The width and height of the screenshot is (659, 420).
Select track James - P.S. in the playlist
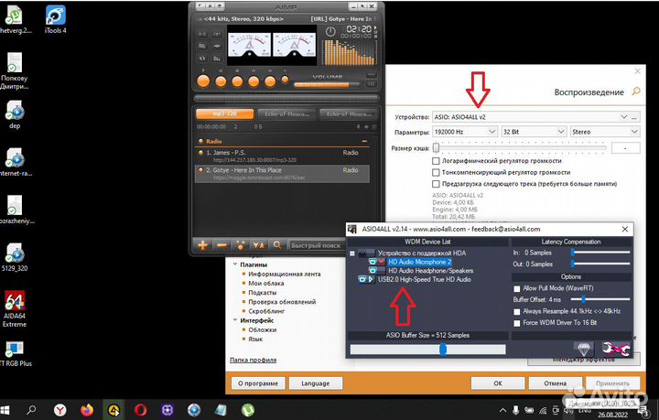pyautogui.click(x=283, y=156)
